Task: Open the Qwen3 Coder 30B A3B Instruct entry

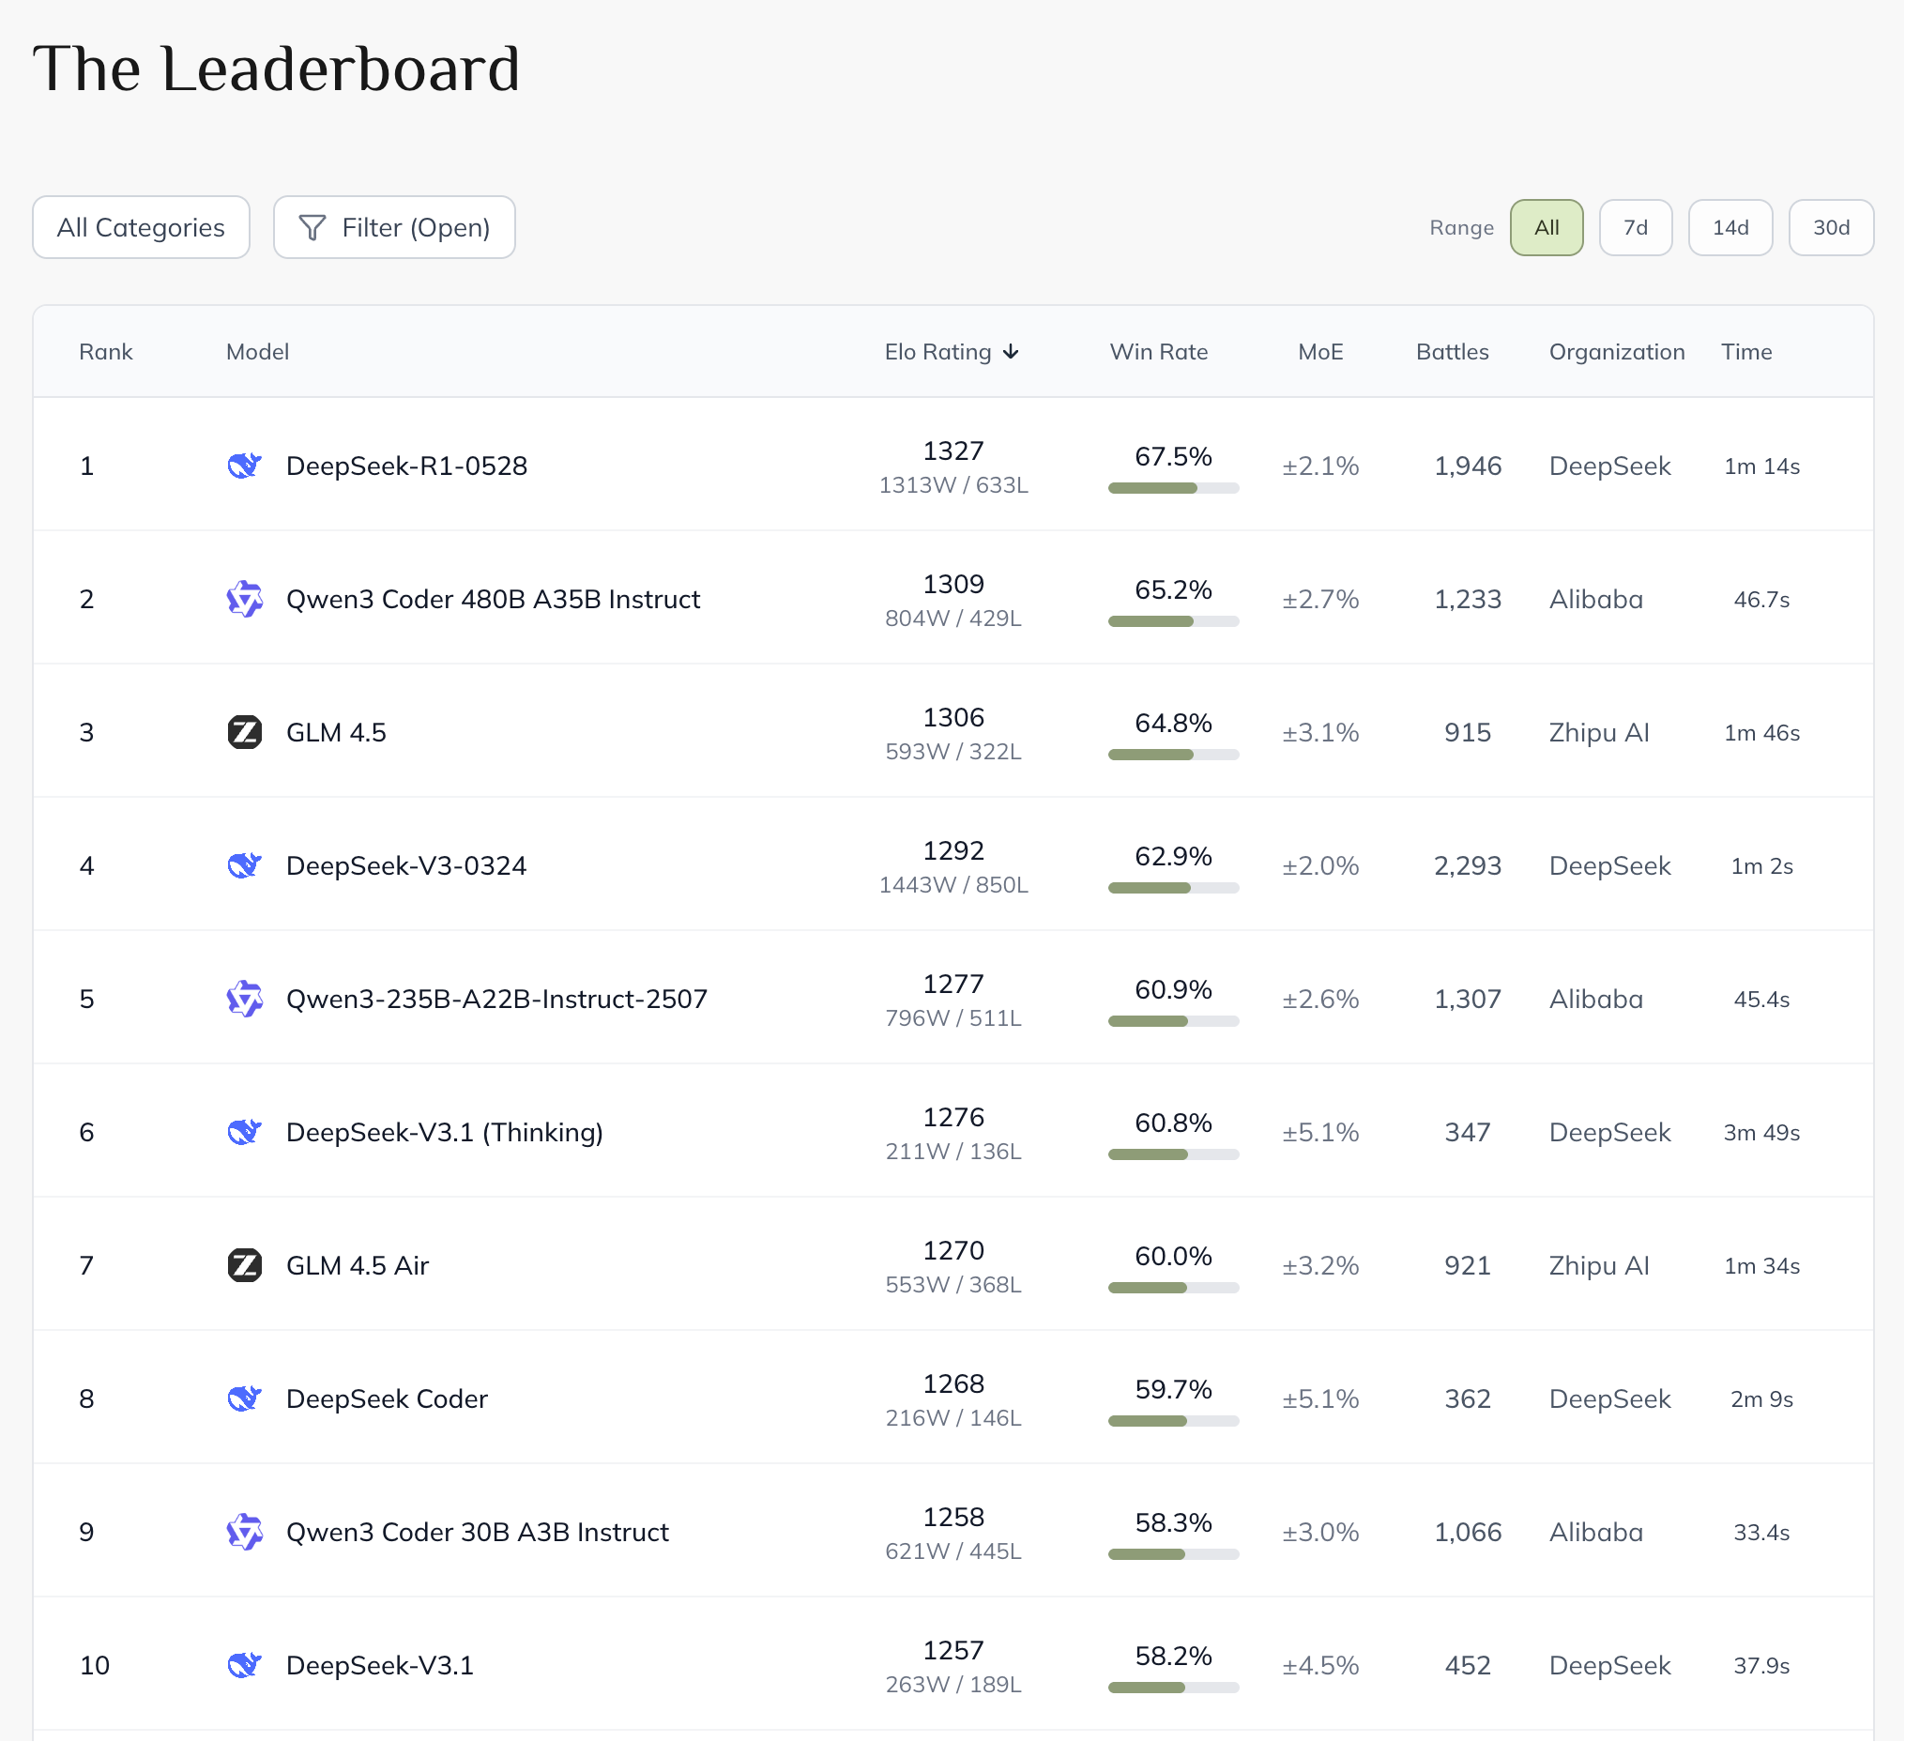Action: tap(478, 1532)
